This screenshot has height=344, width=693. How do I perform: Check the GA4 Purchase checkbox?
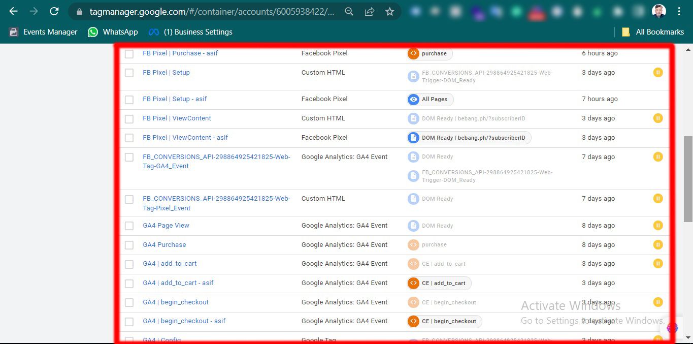[129, 245]
